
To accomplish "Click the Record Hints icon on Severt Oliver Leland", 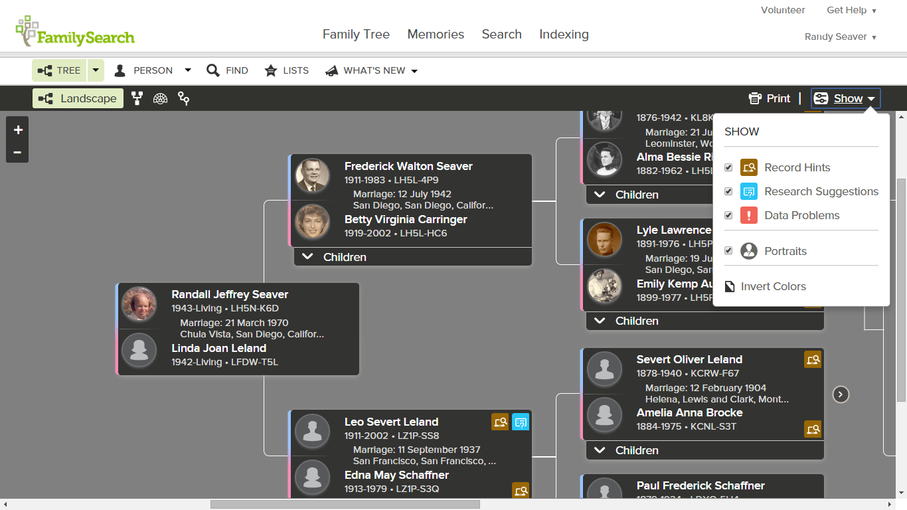I will pyautogui.click(x=813, y=359).
